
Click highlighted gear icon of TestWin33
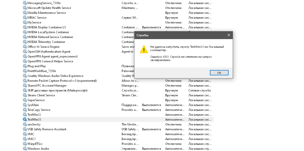point(25,119)
